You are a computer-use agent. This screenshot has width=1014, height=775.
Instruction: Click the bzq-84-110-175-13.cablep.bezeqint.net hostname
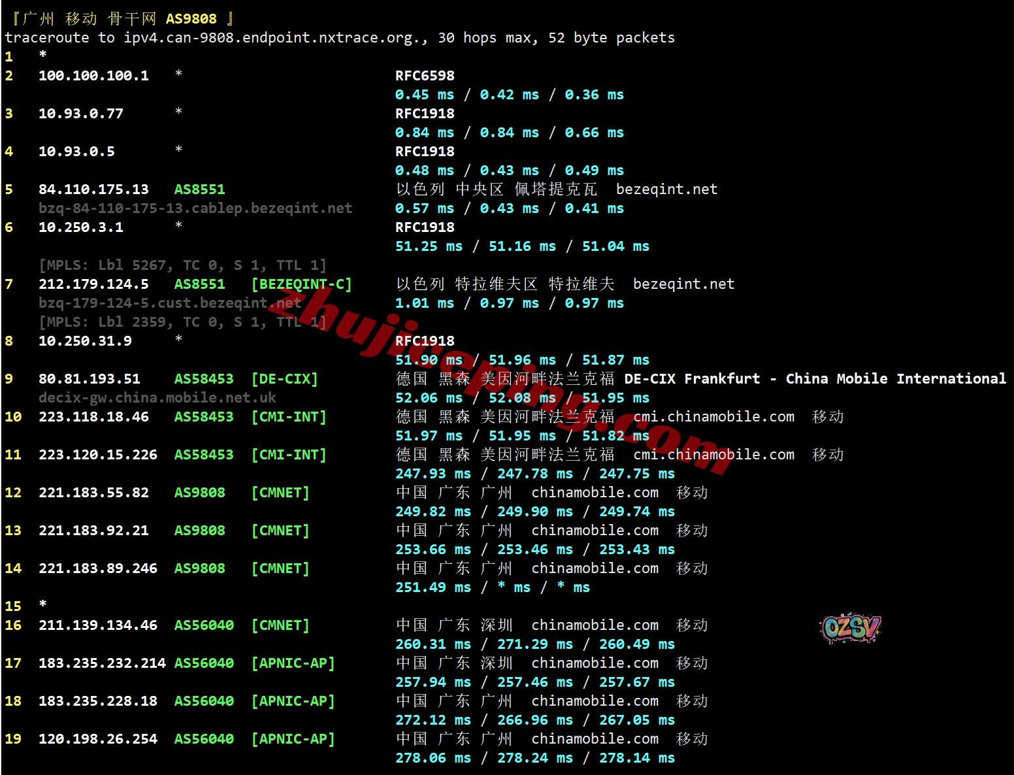pos(195,208)
